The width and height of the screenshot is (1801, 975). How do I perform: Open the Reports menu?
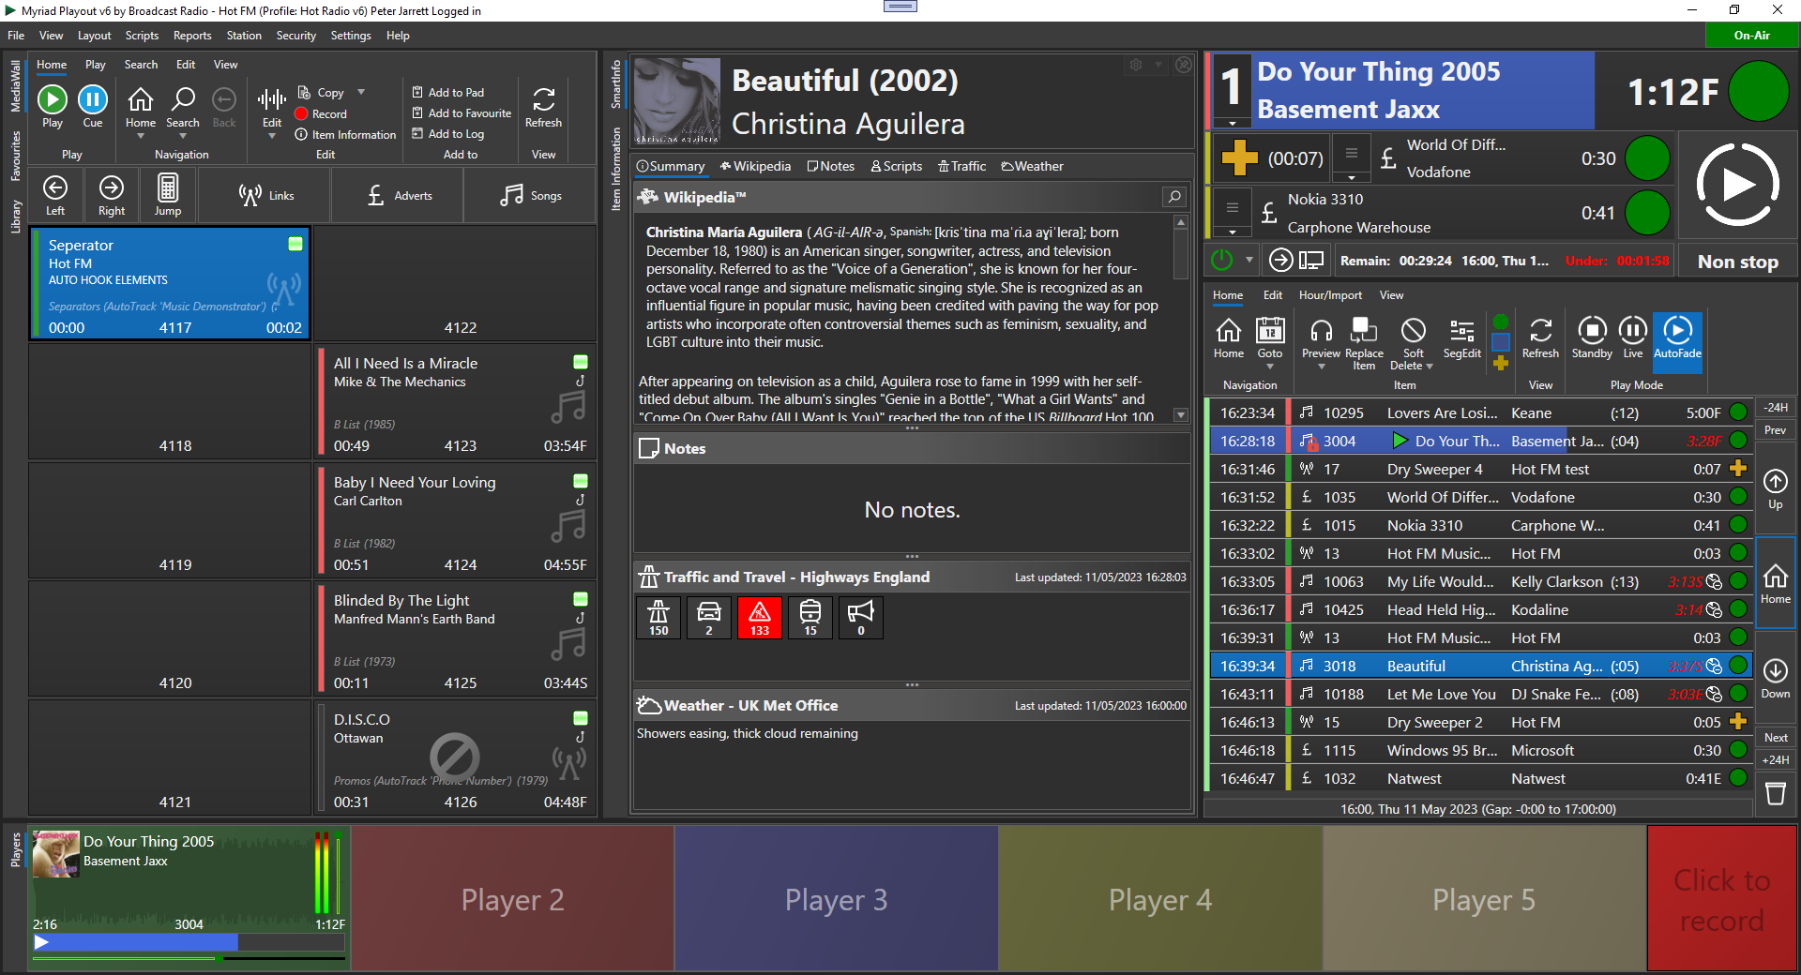(x=192, y=36)
